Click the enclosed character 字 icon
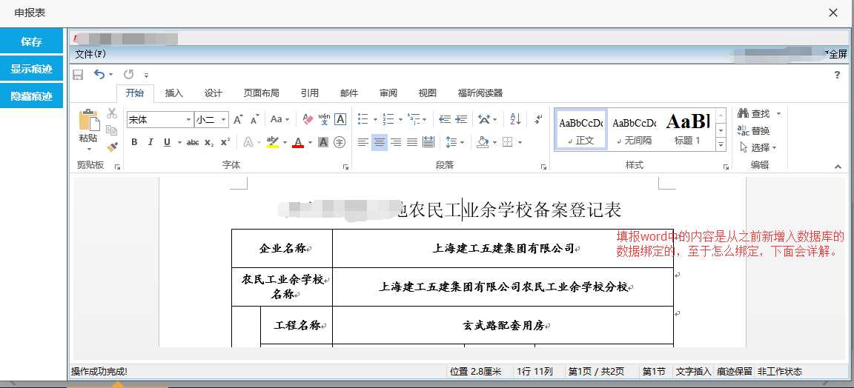 coord(340,142)
